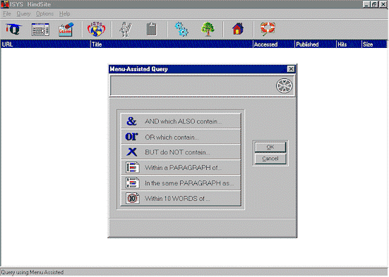Choose 'AND which ALSO contain...' operator
This screenshot has width=389, height=277.
[x=181, y=121]
